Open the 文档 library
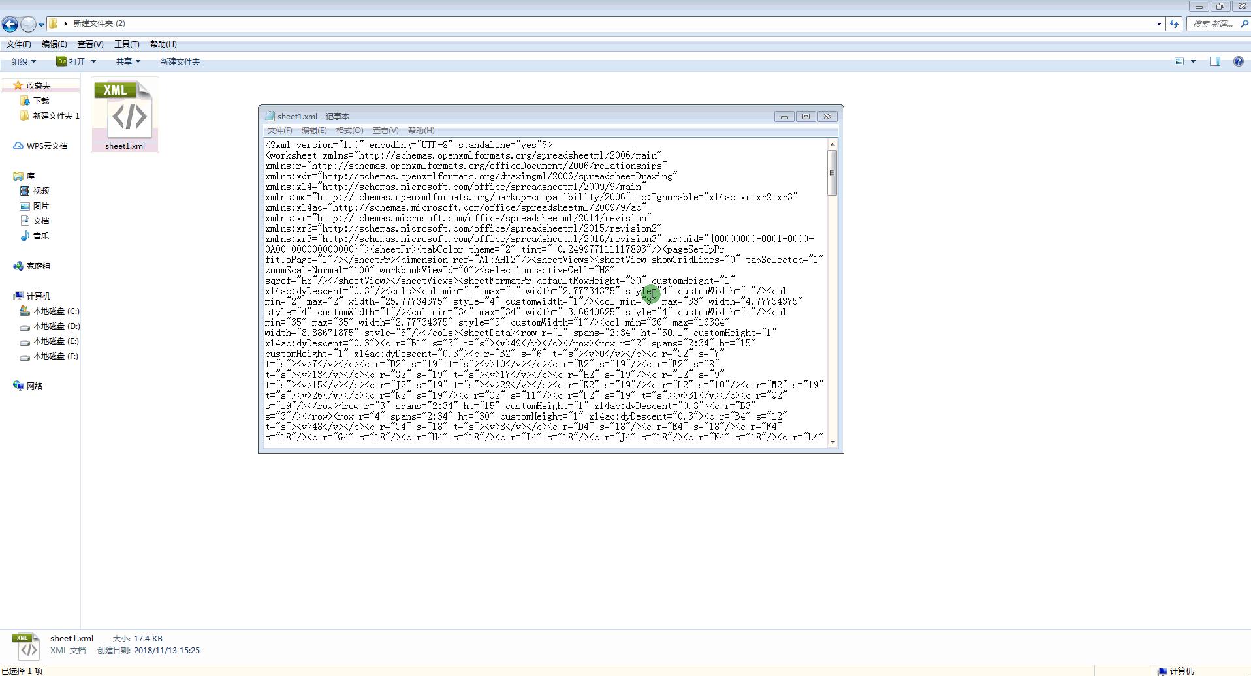 (41, 221)
